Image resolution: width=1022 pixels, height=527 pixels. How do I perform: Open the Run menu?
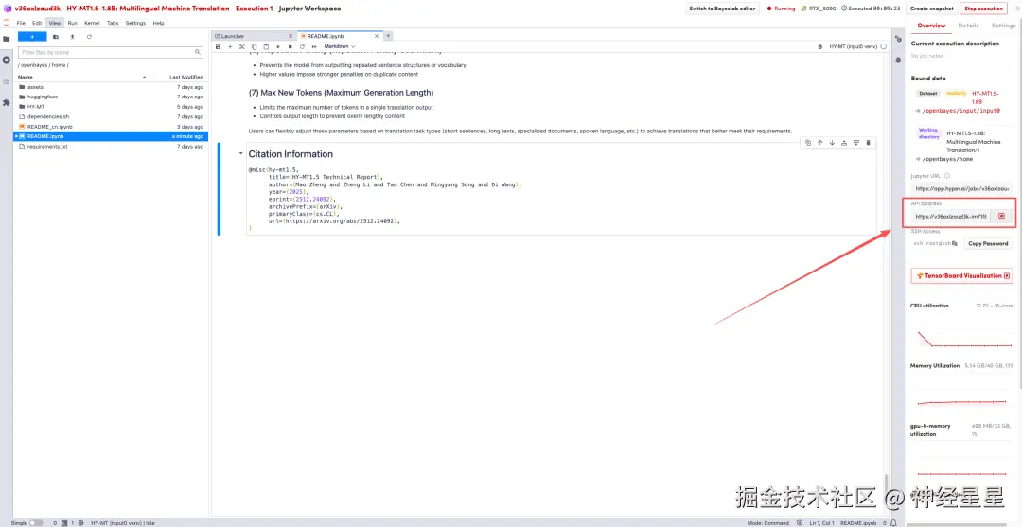[72, 23]
